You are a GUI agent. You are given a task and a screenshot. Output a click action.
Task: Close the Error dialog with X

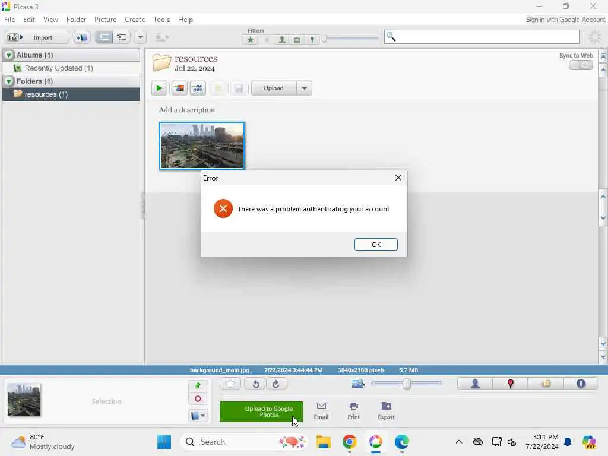pyautogui.click(x=398, y=178)
